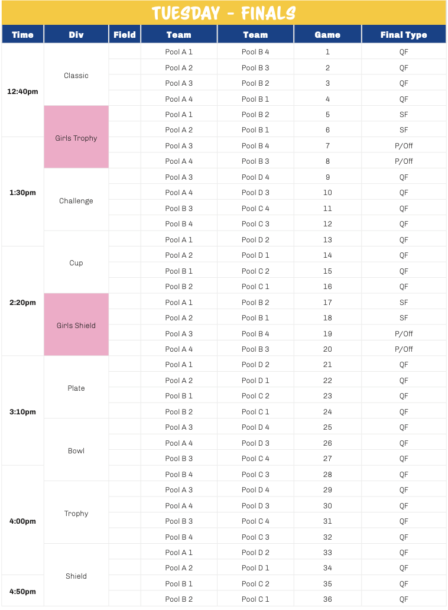This screenshot has width=448, height=610.
Task: Click the Game column header
Action: pos(327,34)
